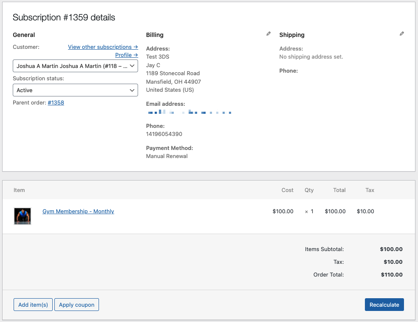Open the Subscription status dropdown

(75, 90)
